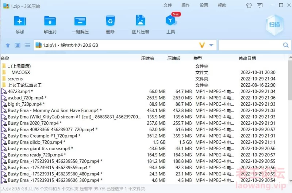Screen dimensions: 292x193
Task: Click the 解压到 (Extract to) icon
Action: pos(50,21)
